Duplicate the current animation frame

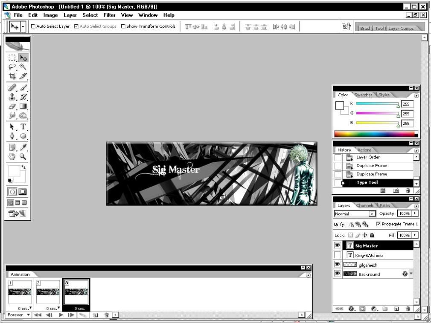coord(95,315)
